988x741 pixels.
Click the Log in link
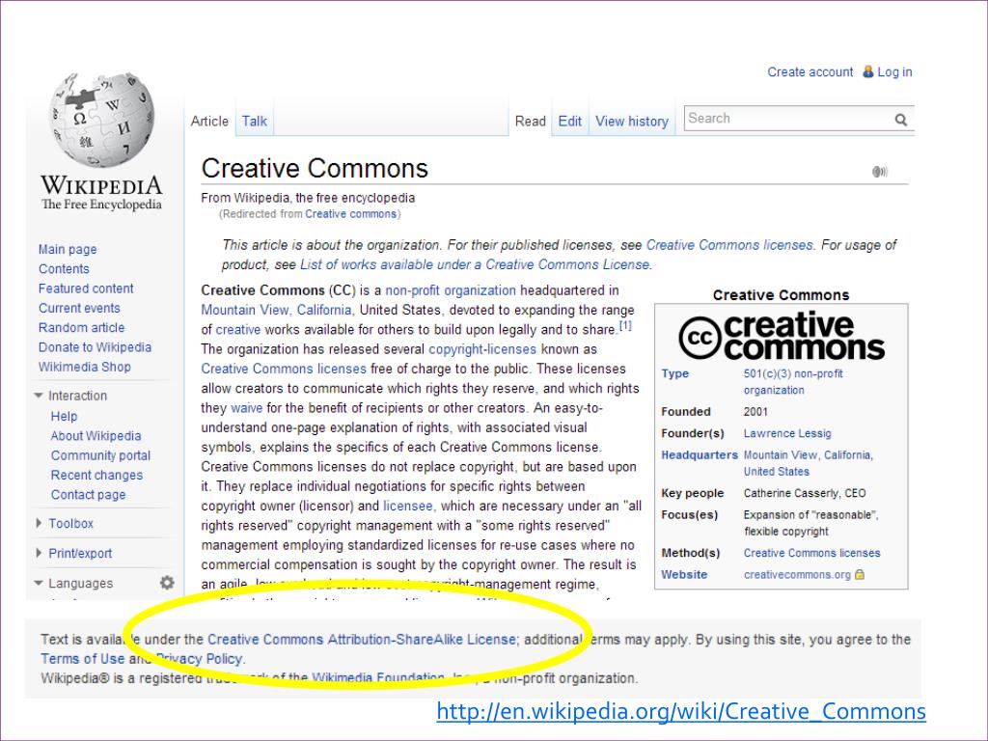click(x=894, y=71)
